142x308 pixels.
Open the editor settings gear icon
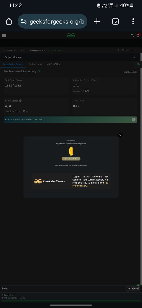pyautogui.click(x=127, y=50)
